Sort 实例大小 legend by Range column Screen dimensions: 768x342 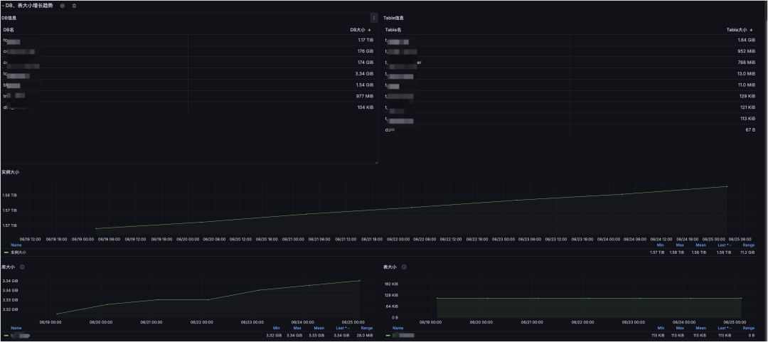click(748, 245)
